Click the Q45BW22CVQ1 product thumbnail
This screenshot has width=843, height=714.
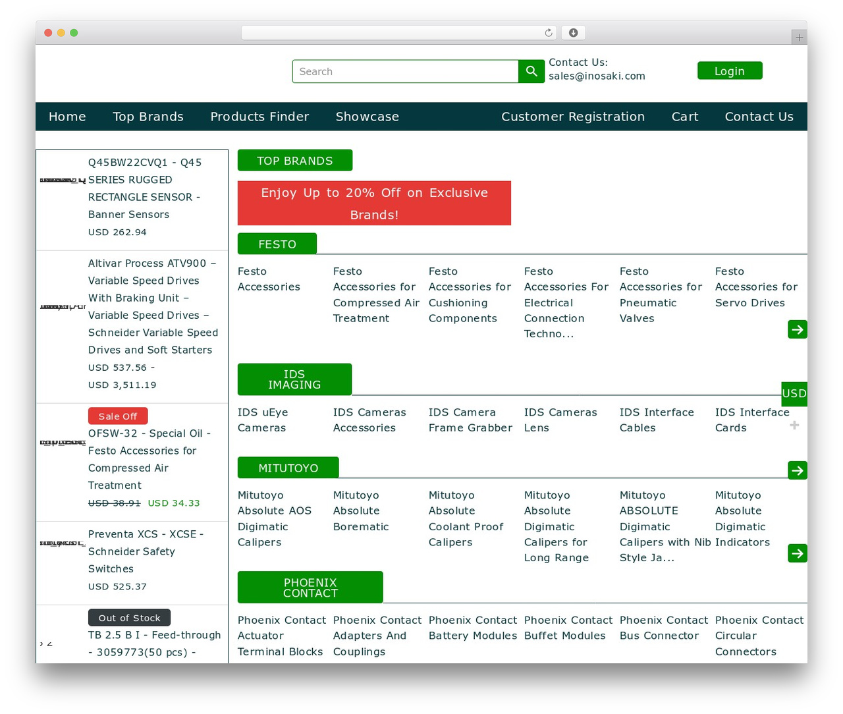[x=63, y=180]
